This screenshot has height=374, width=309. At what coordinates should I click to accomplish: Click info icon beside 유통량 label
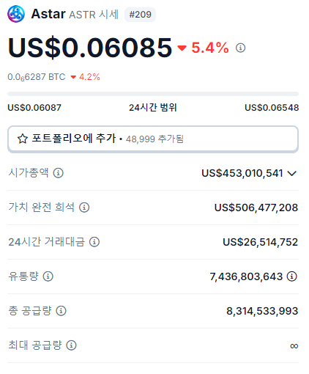click(x=48, y=276)
